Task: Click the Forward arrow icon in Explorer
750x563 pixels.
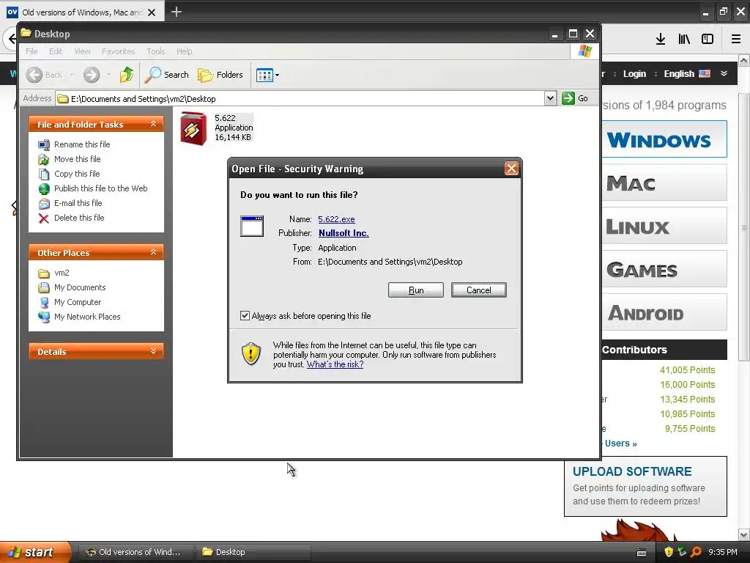Action: (92, 75)
